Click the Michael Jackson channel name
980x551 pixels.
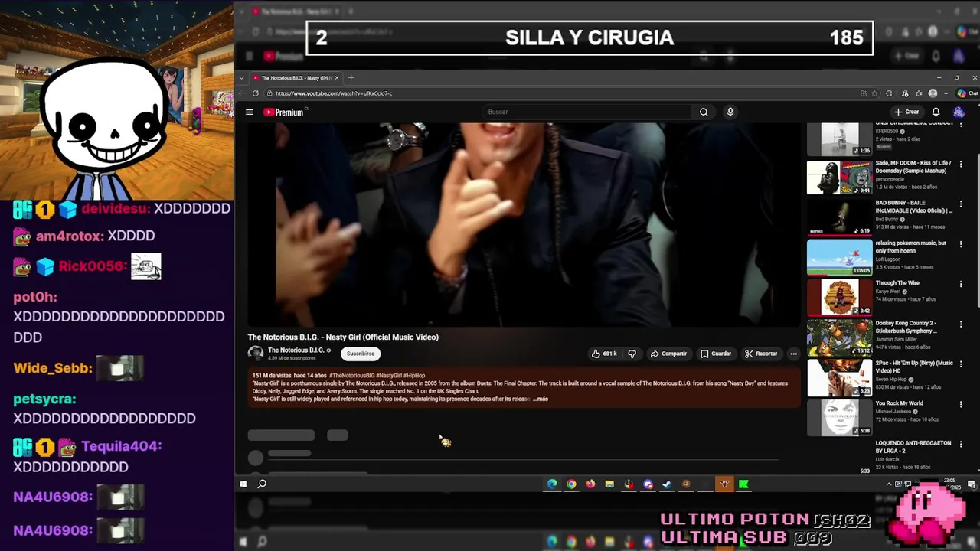click(894, 412)
